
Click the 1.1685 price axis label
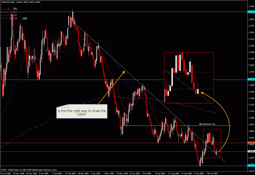coord(251,85)
